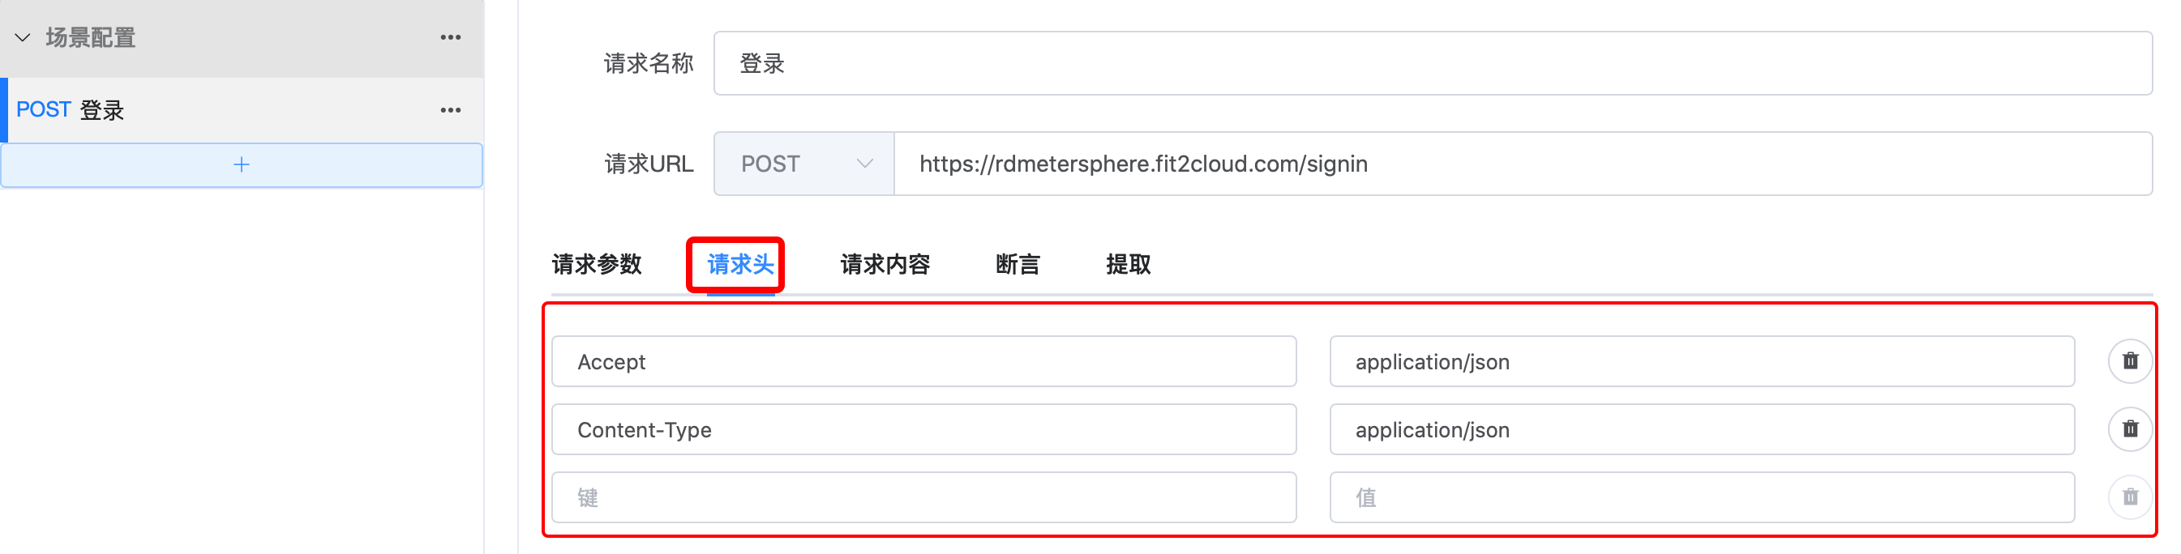Open more options for 登录 request
This screenshot has height=554, width=2181.
coord(451,110)
